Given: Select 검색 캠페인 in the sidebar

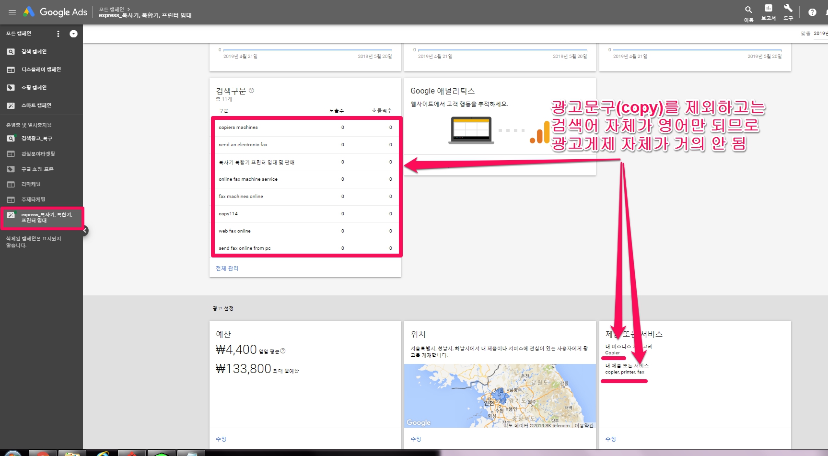Looking at the screenshot, I should (x=34, y=52).
